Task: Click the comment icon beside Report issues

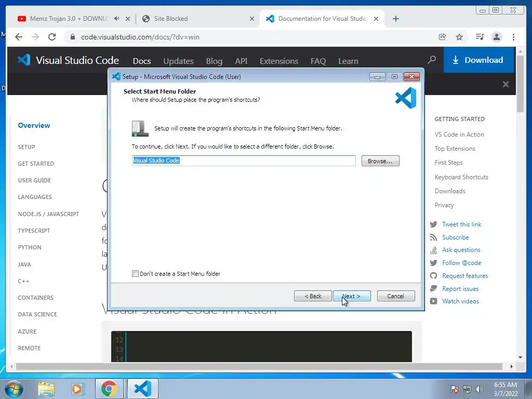Action: point(433,288)
